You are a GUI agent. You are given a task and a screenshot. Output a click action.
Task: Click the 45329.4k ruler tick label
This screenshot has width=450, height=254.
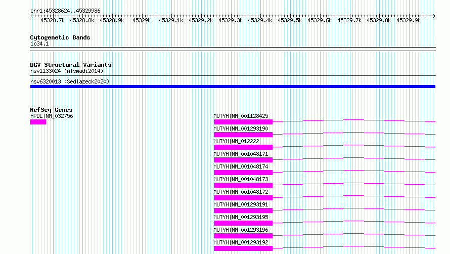click(x=260, y=20)
